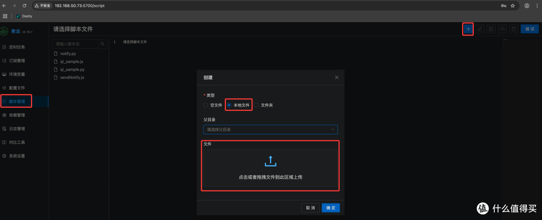Reload the page with refresh icon
Viewport: 542px width, 220px height.
(x=24, y=6)
